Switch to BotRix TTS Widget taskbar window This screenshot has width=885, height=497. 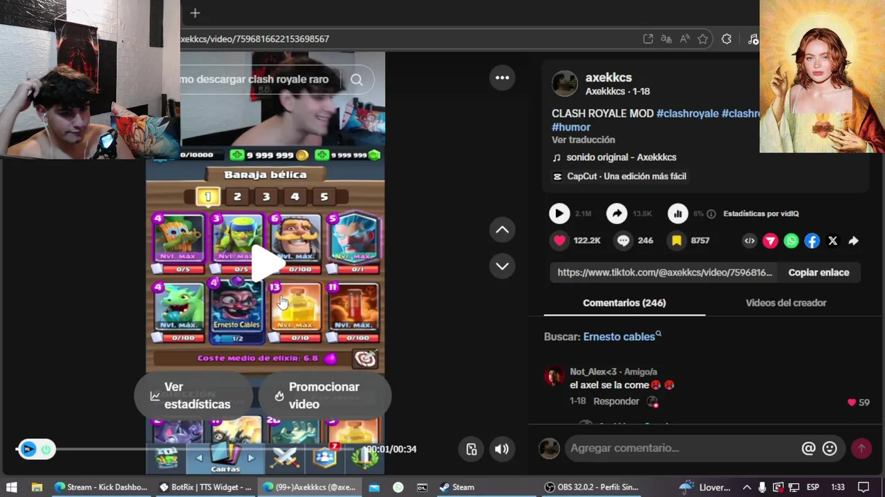tap(205, 487)
